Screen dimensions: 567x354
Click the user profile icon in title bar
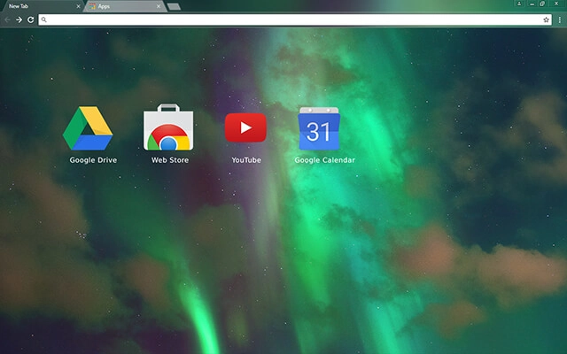pyautogui.click(x=519, y=4)
